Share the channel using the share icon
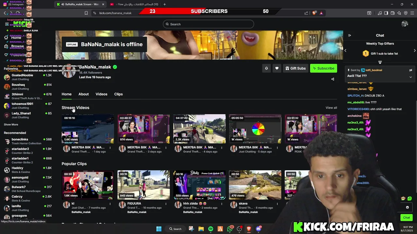The image size is (417, 234). pos(333,79)
